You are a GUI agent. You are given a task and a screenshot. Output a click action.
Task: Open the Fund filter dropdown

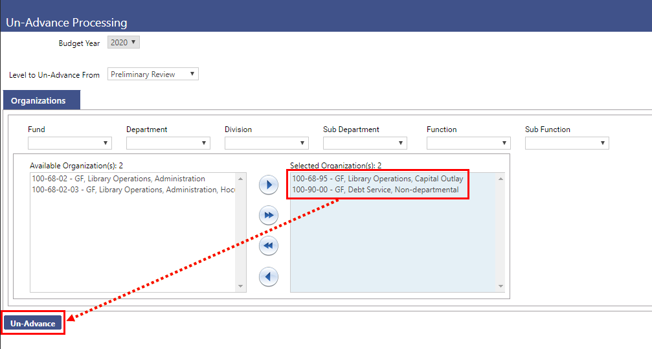[x=70, y=143]
